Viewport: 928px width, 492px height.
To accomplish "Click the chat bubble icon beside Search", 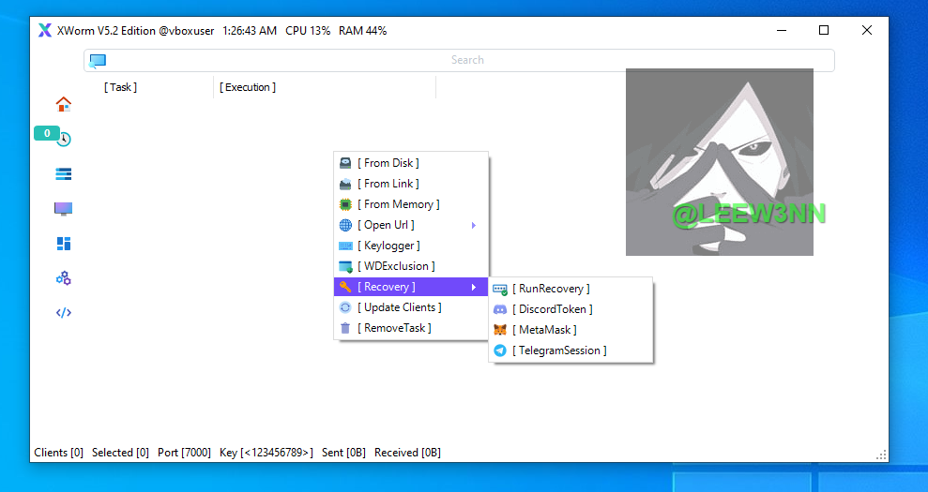I will 98,61.
